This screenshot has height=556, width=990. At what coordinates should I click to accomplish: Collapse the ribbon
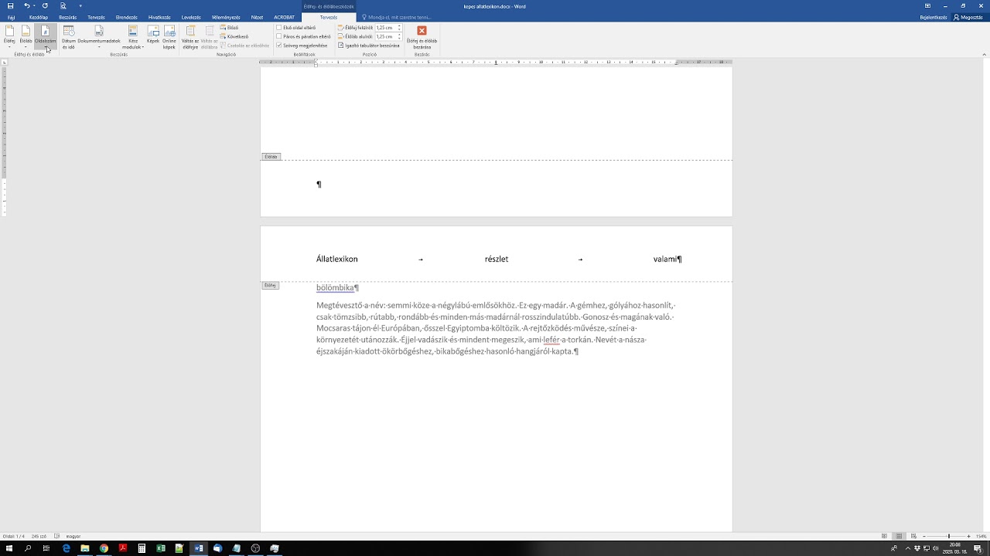(983, 54)
